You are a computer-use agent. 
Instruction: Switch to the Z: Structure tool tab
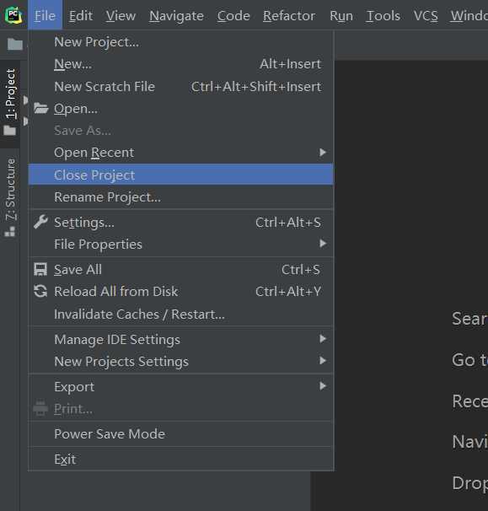[x=10, y=198]
